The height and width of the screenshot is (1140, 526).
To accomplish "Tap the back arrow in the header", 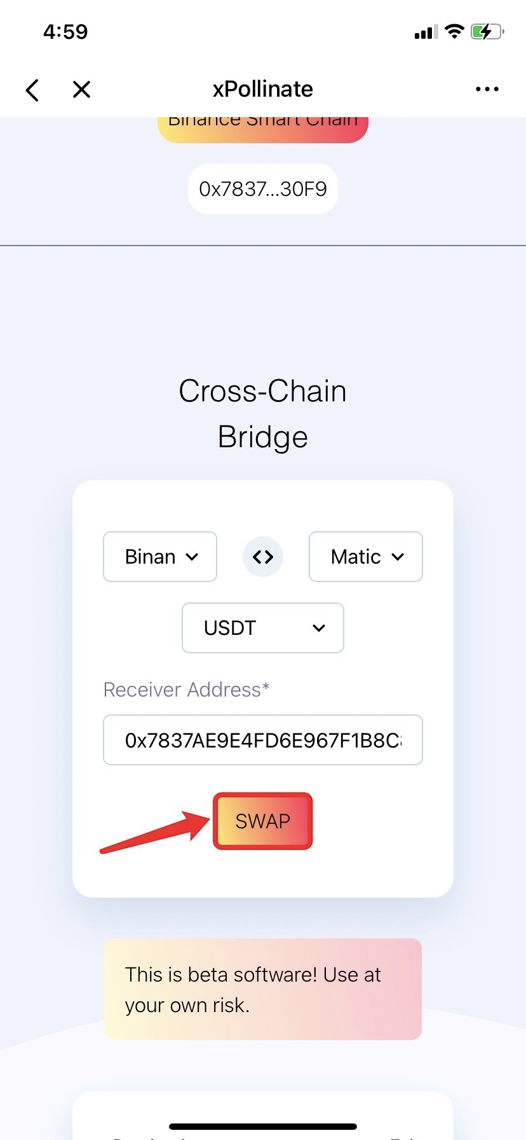I will coord(33,90).
